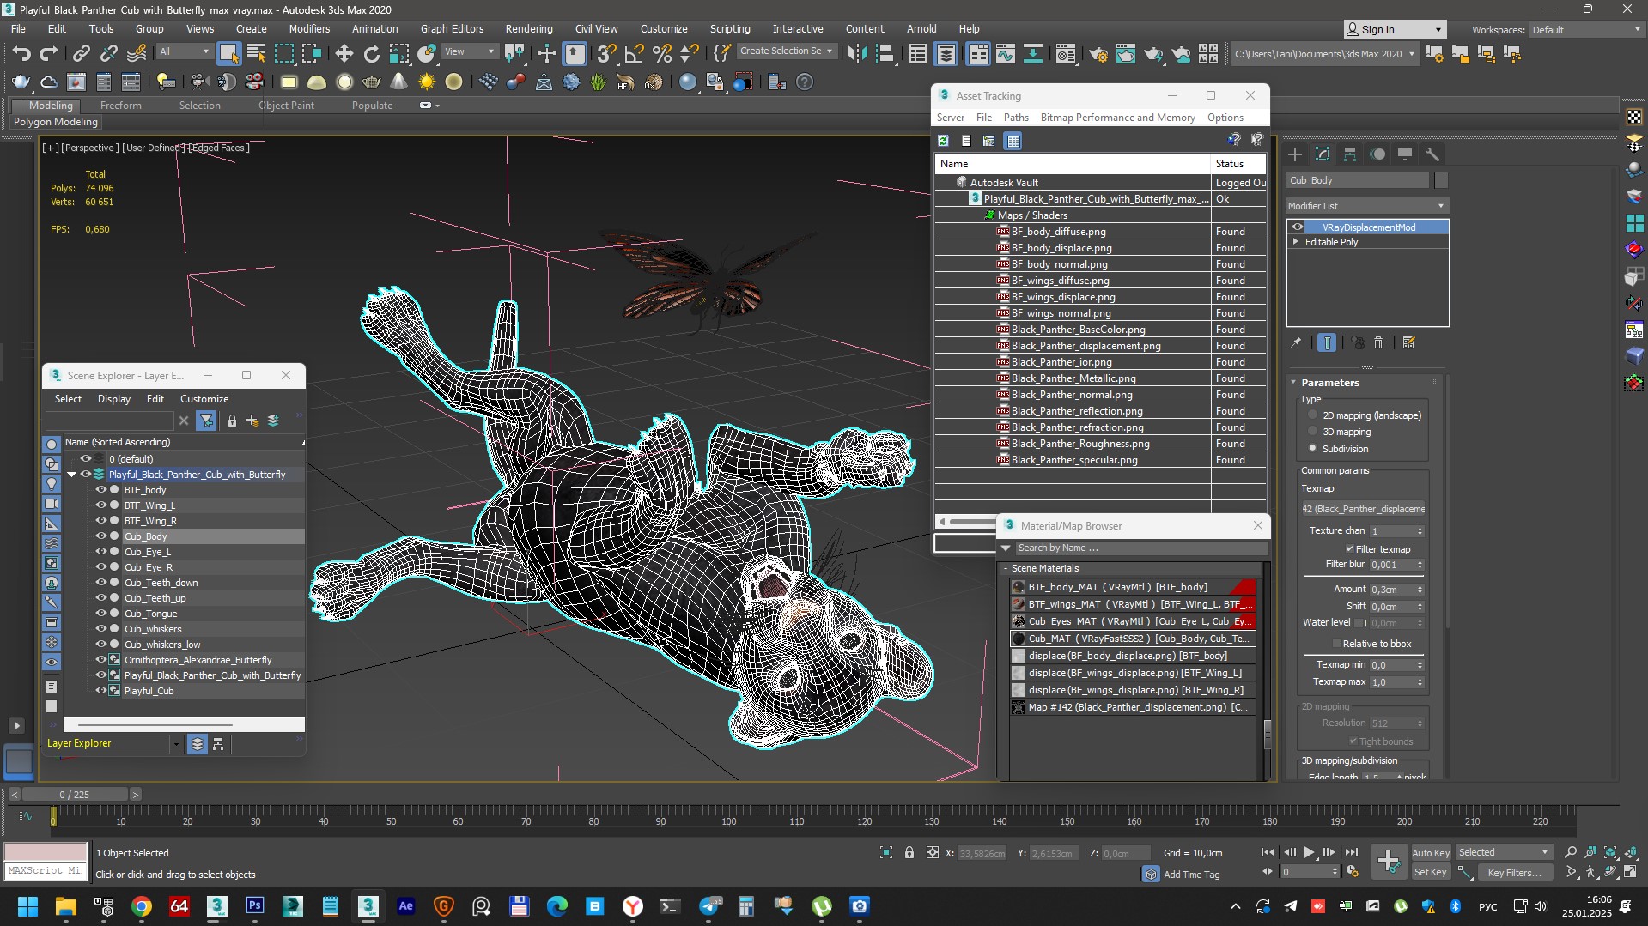Screen dimensions: 1648x926
Task: Switch to Object Paint ribbon tab
Action: pos(286,106)
